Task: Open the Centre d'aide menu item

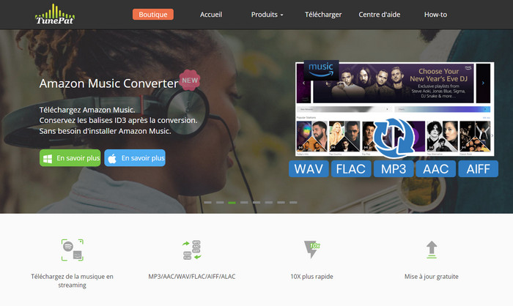Action: 379,15
